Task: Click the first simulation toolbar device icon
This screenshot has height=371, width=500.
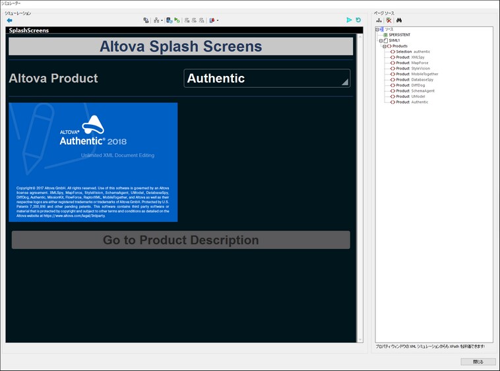Action: pyautogui.click(x=146, y=20)
